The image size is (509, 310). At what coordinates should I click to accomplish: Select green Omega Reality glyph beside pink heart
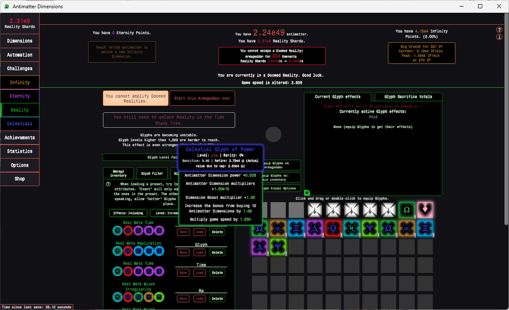pyautogui.click(x=406, y=210)
